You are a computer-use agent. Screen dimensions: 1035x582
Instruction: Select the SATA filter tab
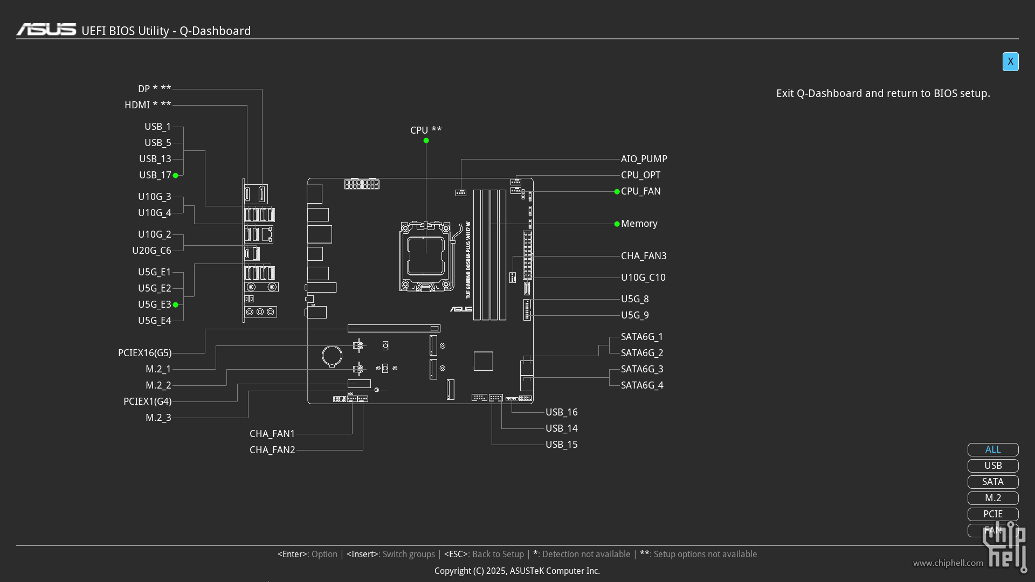pyautogui.click(x=993, y=482)
